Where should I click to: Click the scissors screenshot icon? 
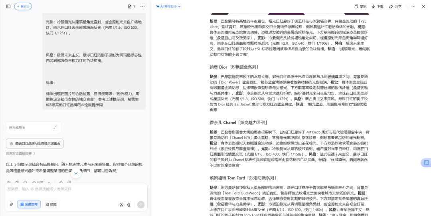(x=121, y=204)
